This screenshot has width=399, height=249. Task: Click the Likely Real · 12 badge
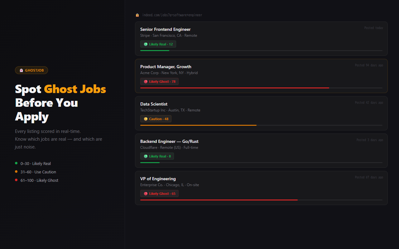point(158,44)
